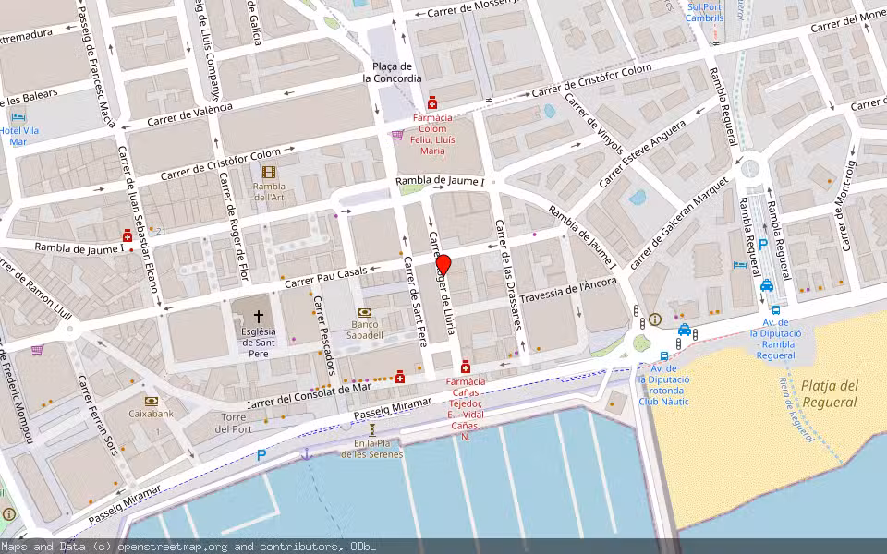Select the Carrer del Consolat de Mar label
887x554 pixels.
pos(310,394)
